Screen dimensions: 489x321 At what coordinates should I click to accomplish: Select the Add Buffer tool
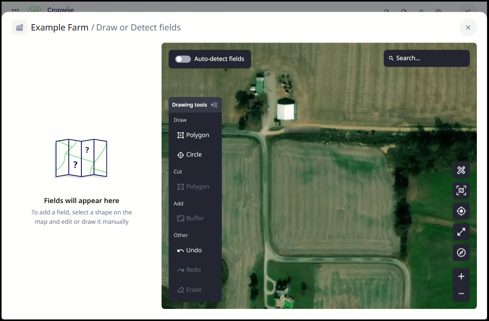(x=191, y=218)
